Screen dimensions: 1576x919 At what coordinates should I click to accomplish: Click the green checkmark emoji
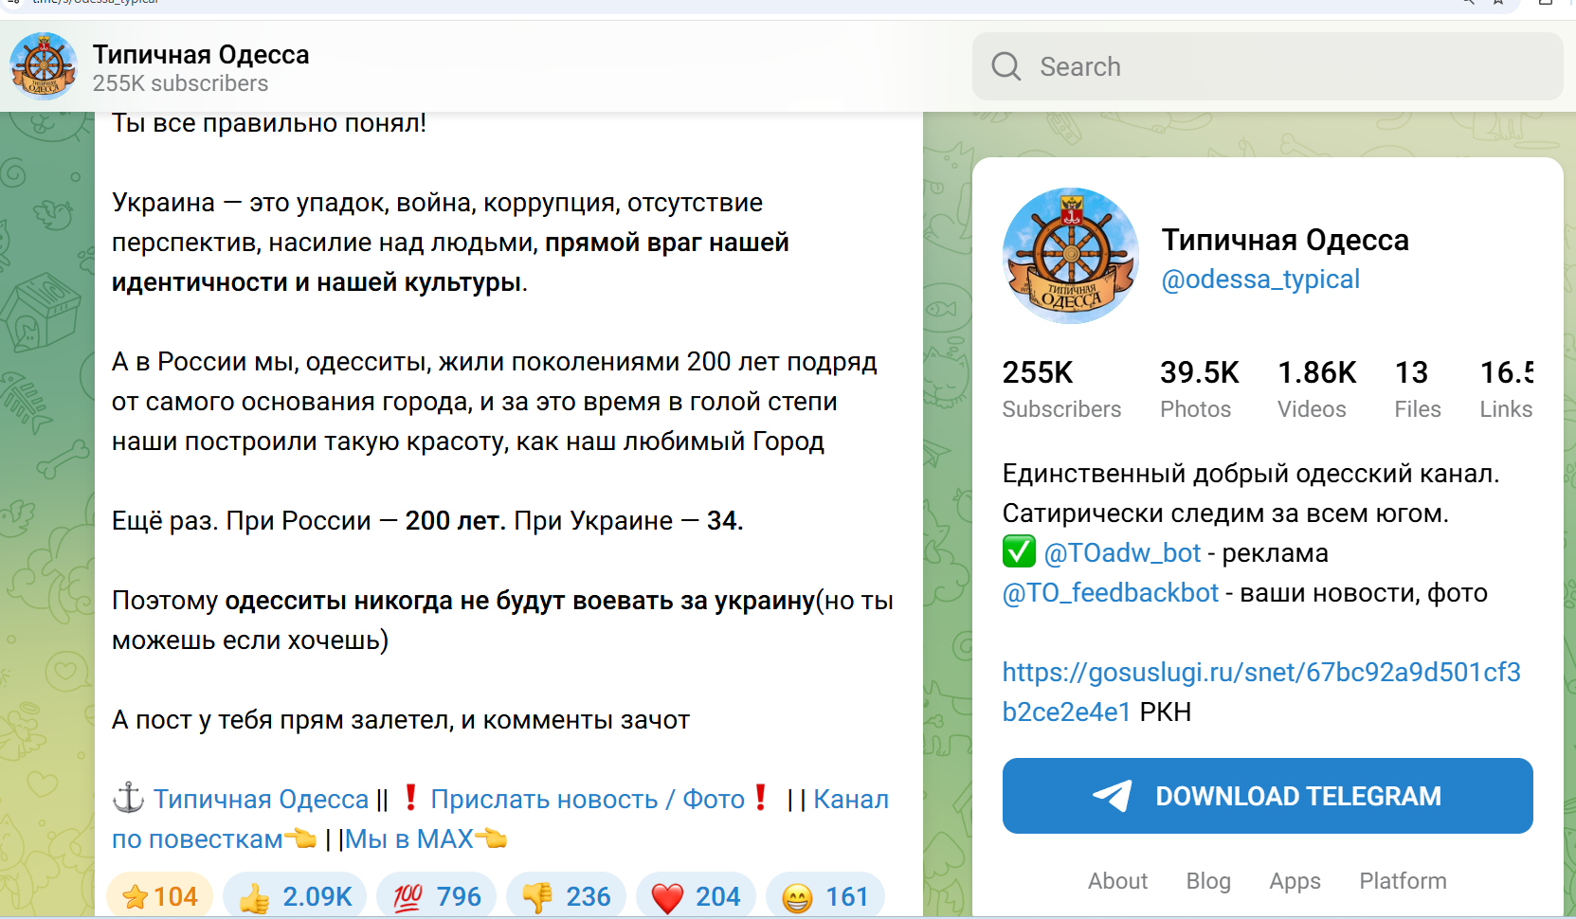pyautogui.click(x=1019, y=551)
